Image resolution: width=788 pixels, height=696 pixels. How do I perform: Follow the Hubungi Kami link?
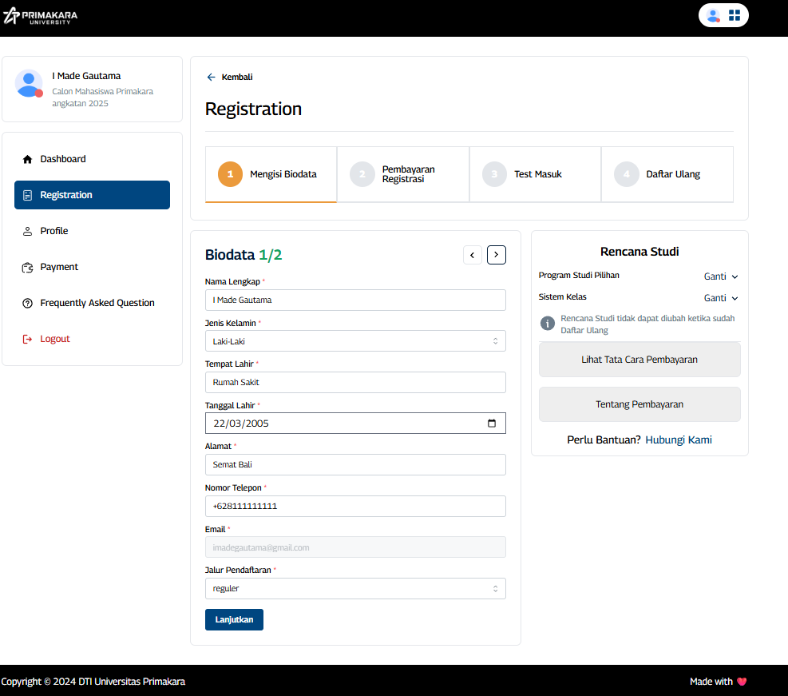[x=679, y=440]
